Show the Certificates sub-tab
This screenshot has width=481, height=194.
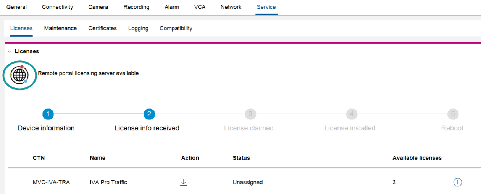click(102, 28)
